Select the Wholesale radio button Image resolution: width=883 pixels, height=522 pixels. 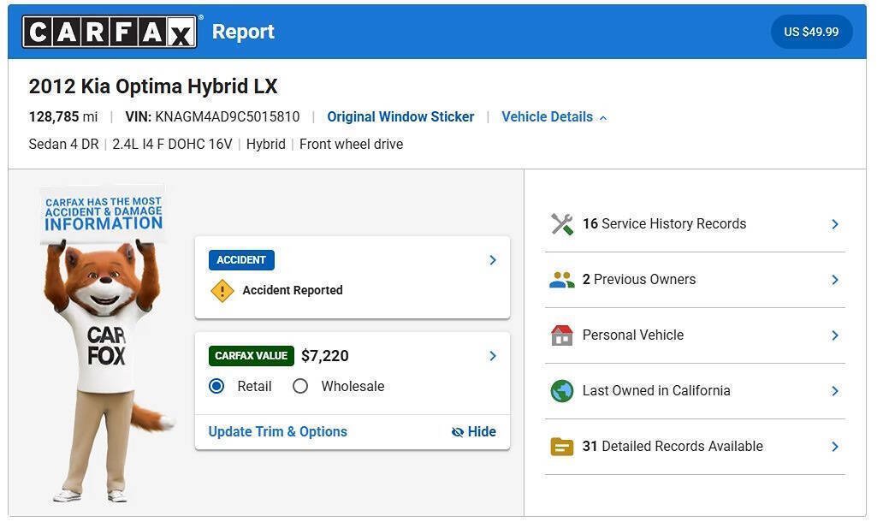pos(300,386)
